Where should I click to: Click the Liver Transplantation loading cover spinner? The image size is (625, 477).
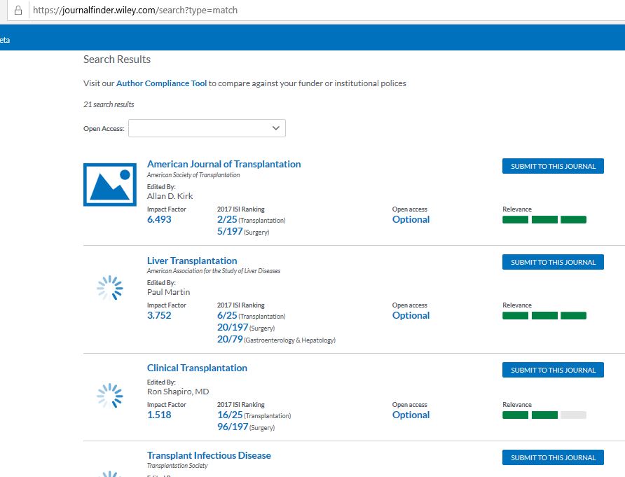110,288
